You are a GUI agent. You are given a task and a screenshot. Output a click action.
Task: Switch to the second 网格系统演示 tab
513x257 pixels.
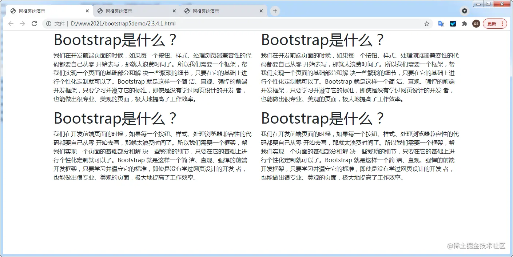coord(136,11)
